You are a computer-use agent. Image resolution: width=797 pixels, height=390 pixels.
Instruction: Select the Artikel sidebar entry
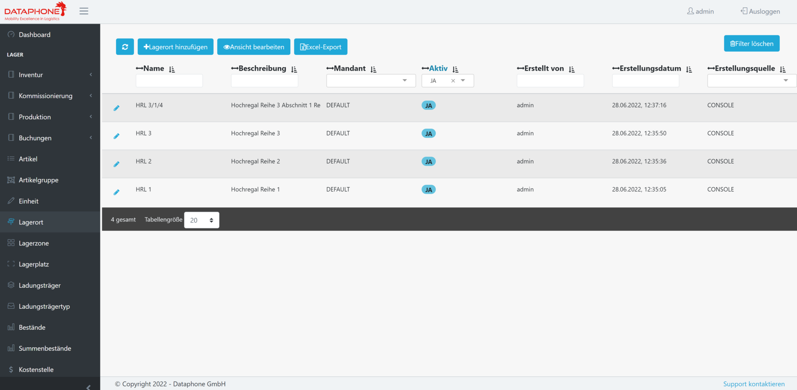(x=28, y=158)
